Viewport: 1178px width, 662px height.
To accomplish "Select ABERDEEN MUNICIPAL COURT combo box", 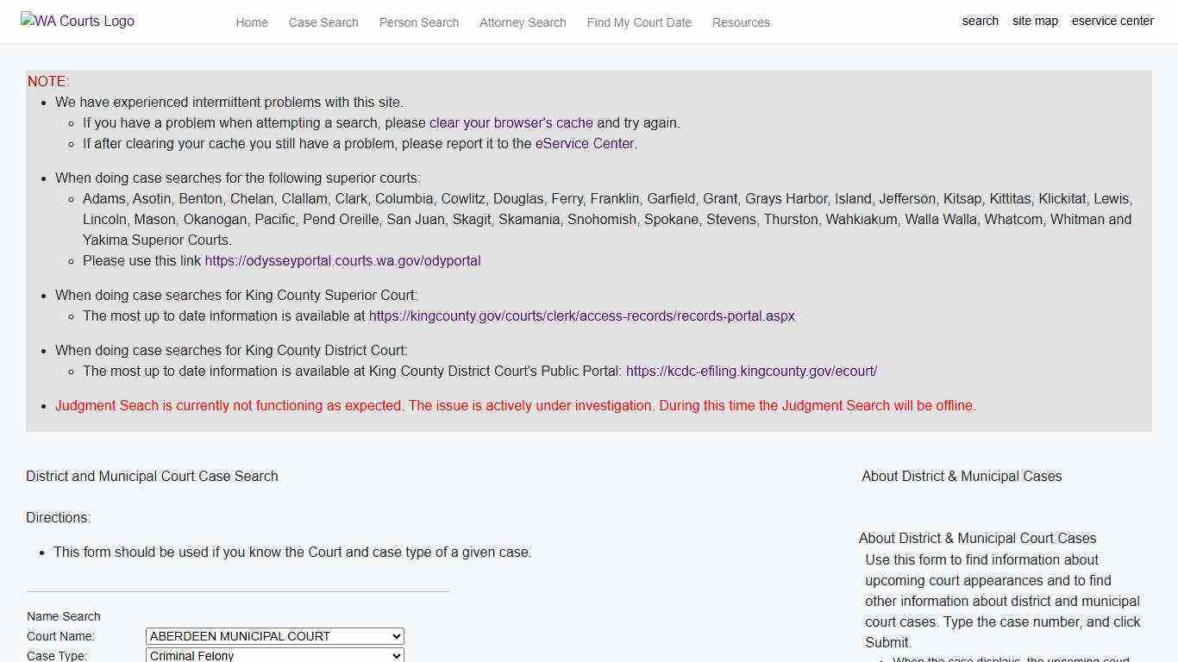I will click(274, 636).
